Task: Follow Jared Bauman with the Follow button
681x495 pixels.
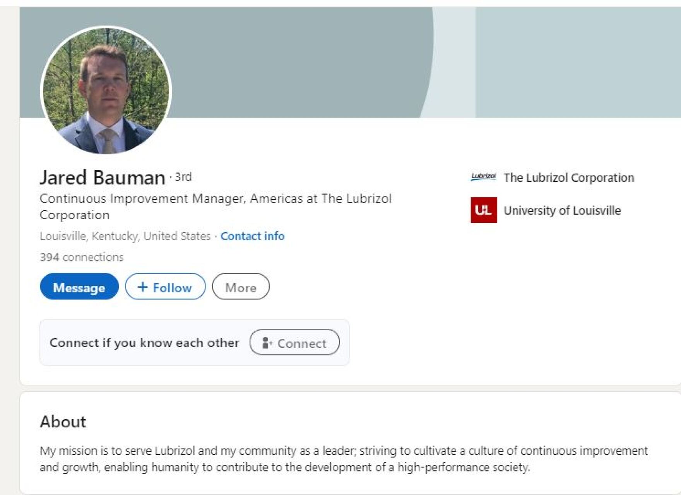Action: (165, 287)
